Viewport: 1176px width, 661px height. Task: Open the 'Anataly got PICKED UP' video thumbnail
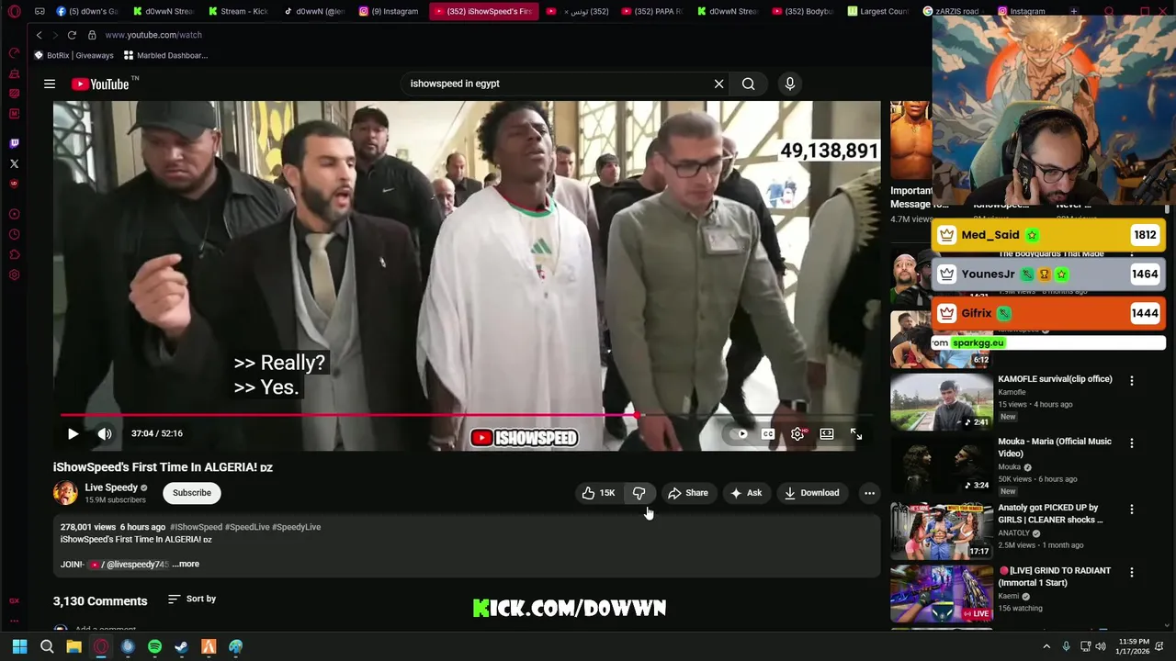click(941, 530)
